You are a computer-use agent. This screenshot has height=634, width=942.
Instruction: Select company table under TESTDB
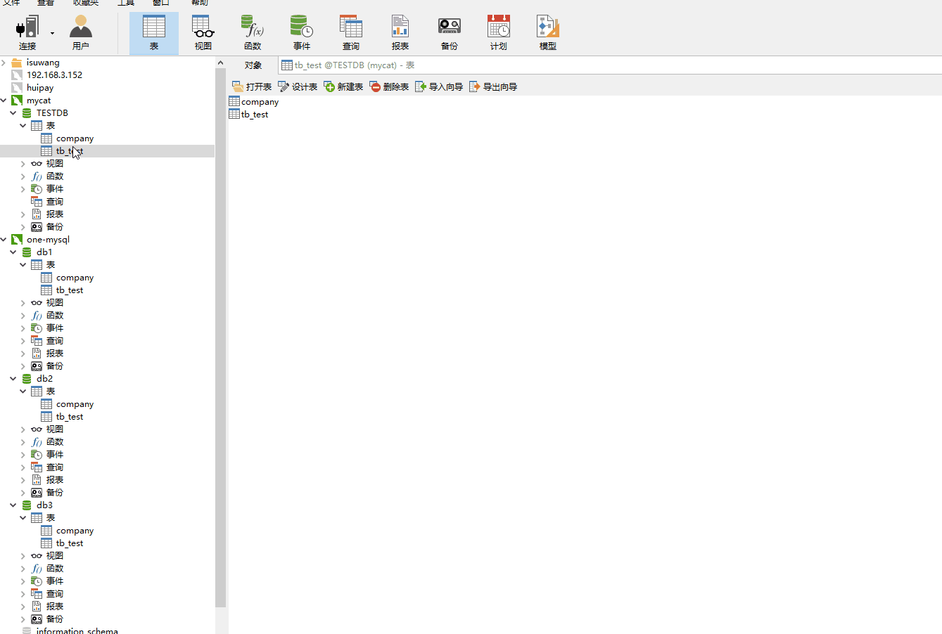pos(75,138)
